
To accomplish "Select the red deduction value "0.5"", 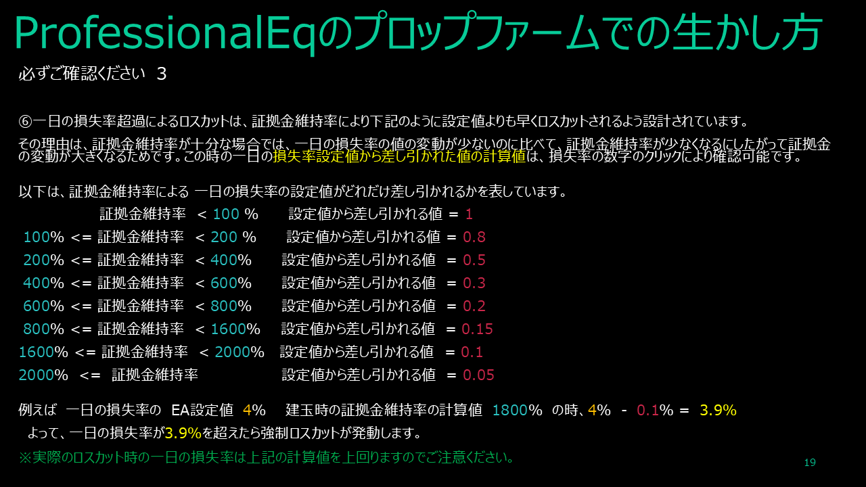I will (474, 260).
